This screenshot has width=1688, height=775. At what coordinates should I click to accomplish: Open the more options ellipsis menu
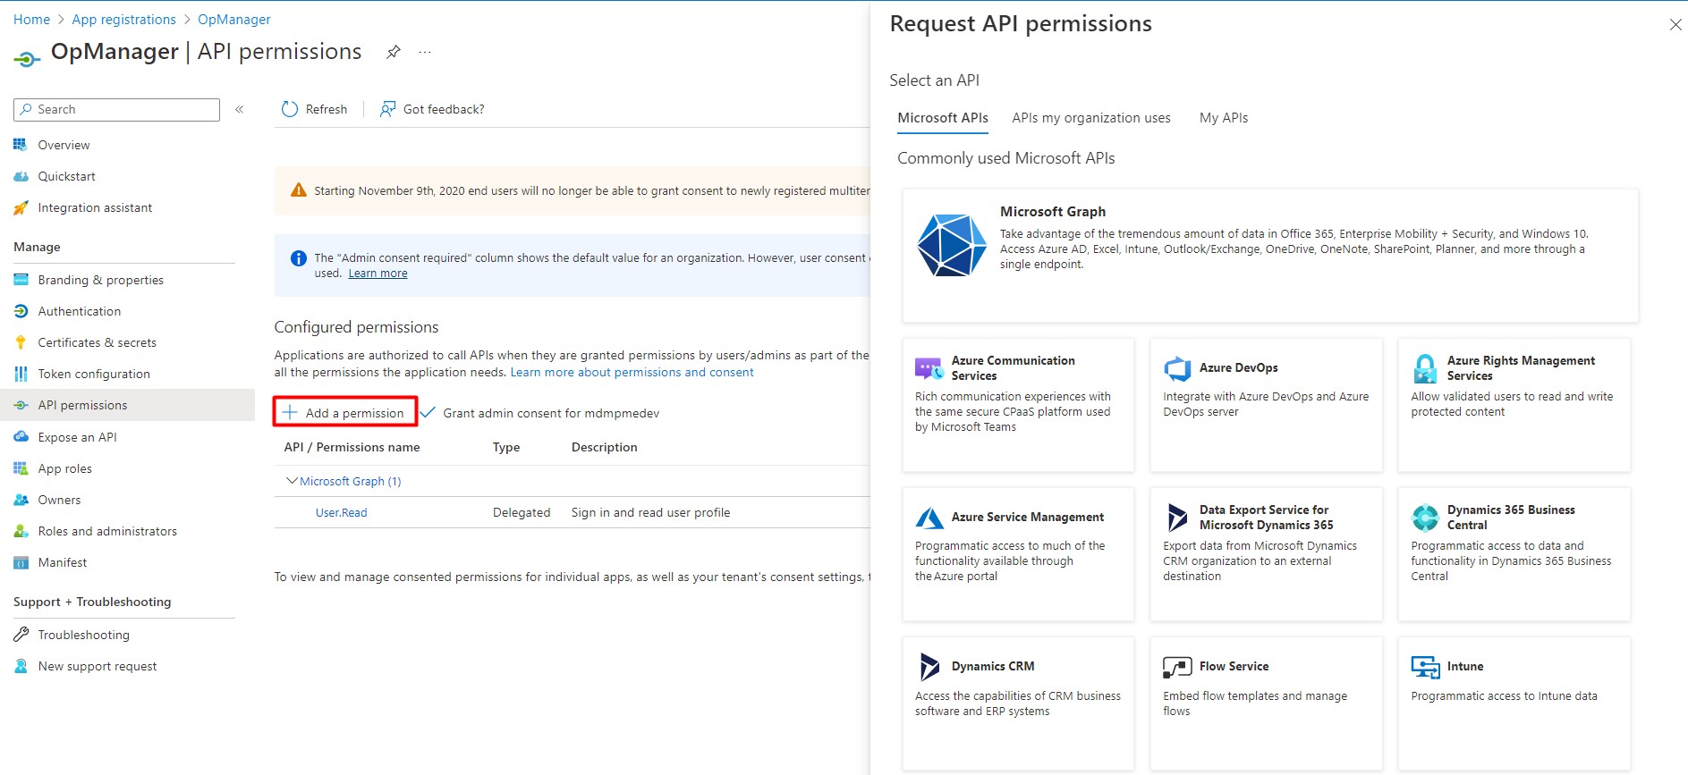point(425,52)
